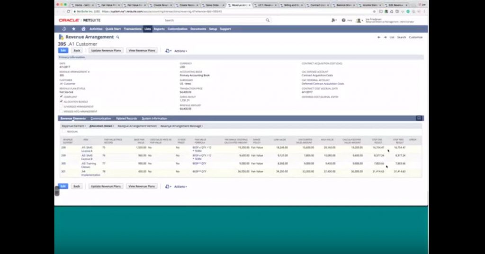Go to previous record with left arrow
This screenshot has height=254, width=485.
tap(378, 37)
